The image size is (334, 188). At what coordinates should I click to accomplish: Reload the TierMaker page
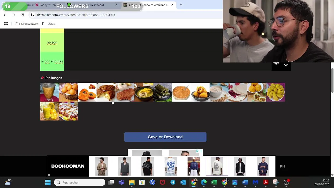(22, 15)
